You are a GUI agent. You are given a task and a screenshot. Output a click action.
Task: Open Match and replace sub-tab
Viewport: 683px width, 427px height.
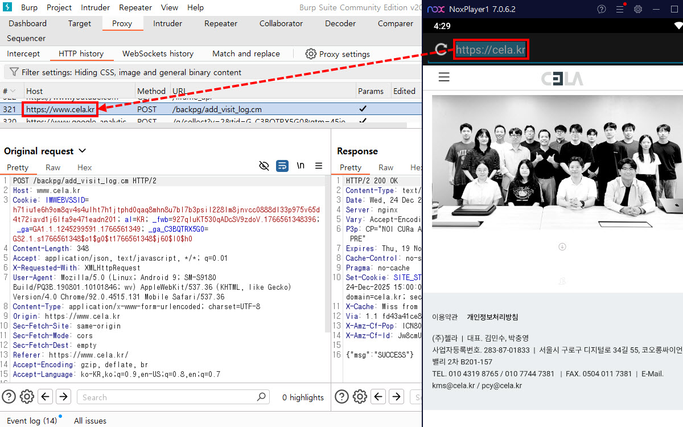point(246,54)
